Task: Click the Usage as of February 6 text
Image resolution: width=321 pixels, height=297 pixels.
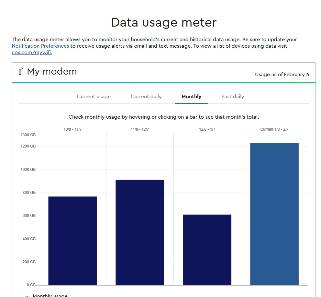Action: point(282,75)
